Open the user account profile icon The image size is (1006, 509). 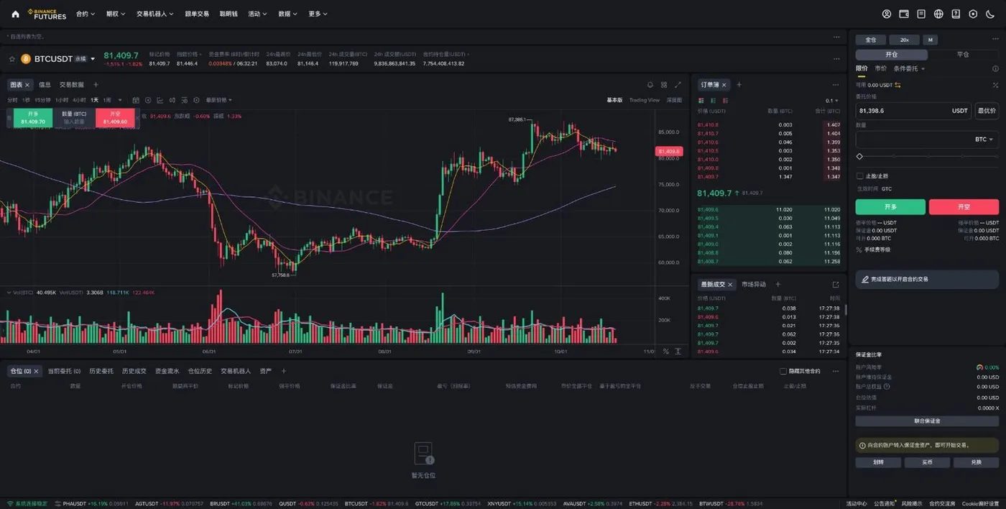887,14
